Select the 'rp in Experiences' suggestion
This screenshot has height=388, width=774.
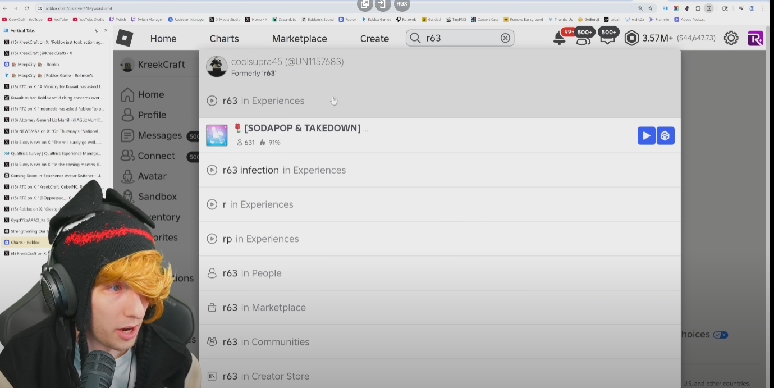pos(439,239)
